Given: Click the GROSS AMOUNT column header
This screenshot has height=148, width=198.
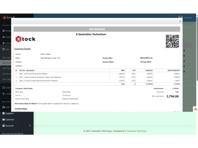Looking at the screenshot, I should (173, 71).
